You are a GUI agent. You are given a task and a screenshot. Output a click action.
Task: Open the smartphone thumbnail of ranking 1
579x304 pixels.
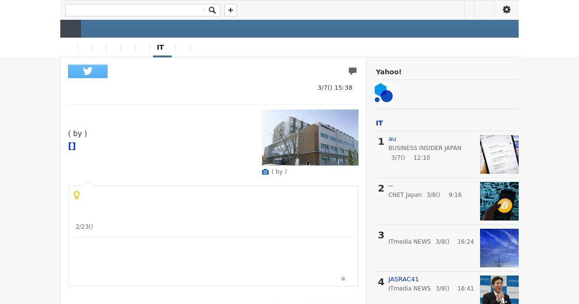(x=499, y=154)
